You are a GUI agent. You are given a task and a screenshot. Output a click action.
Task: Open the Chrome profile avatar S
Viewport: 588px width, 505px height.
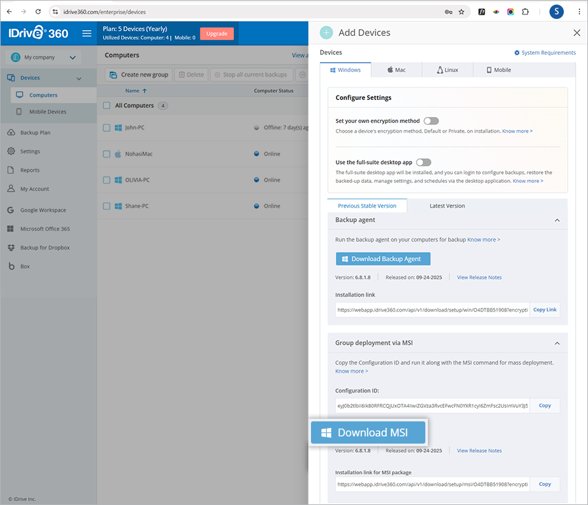556,12
